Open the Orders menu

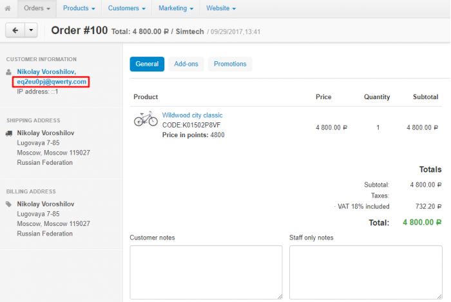click(37, 8)
